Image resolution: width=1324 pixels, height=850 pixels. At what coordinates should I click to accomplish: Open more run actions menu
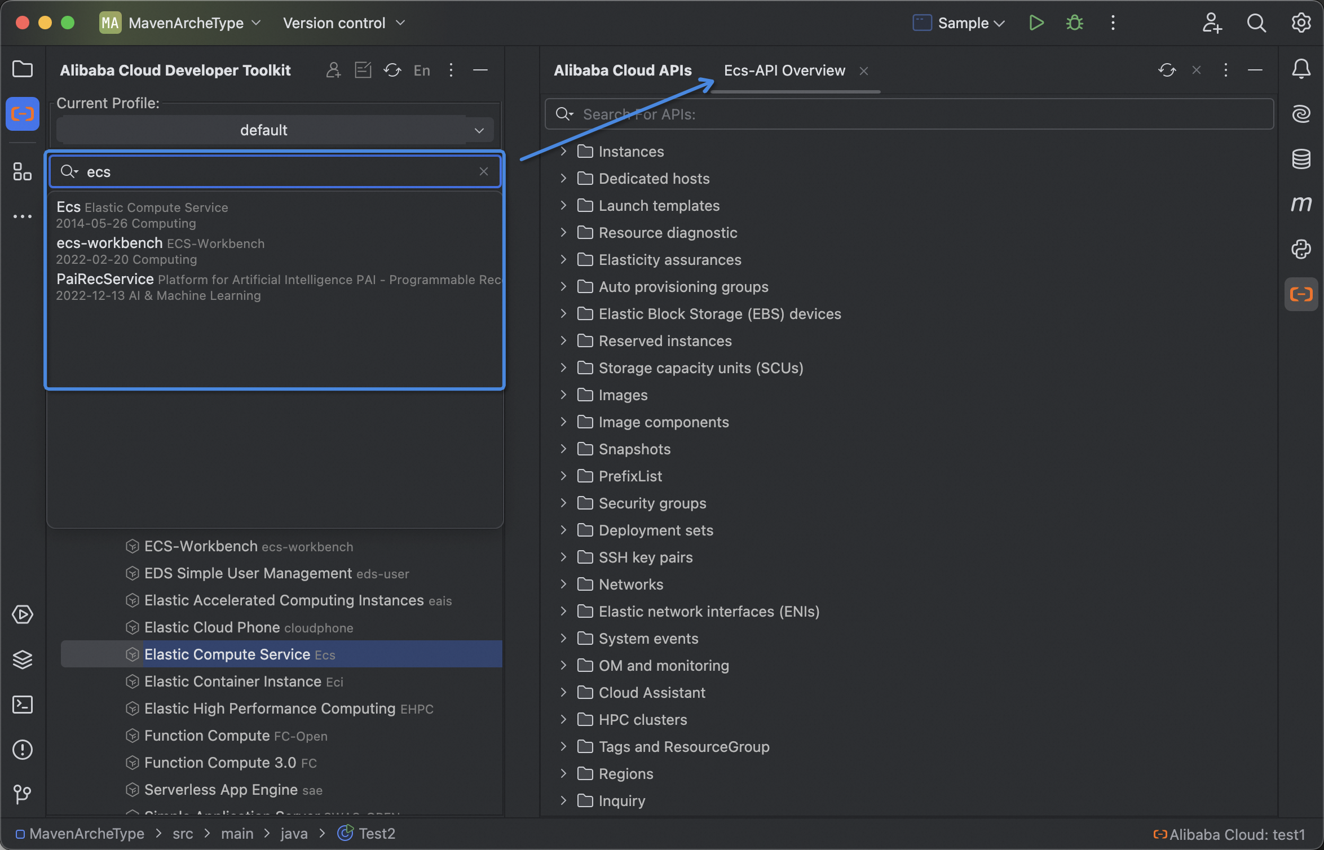point(1113,23)
